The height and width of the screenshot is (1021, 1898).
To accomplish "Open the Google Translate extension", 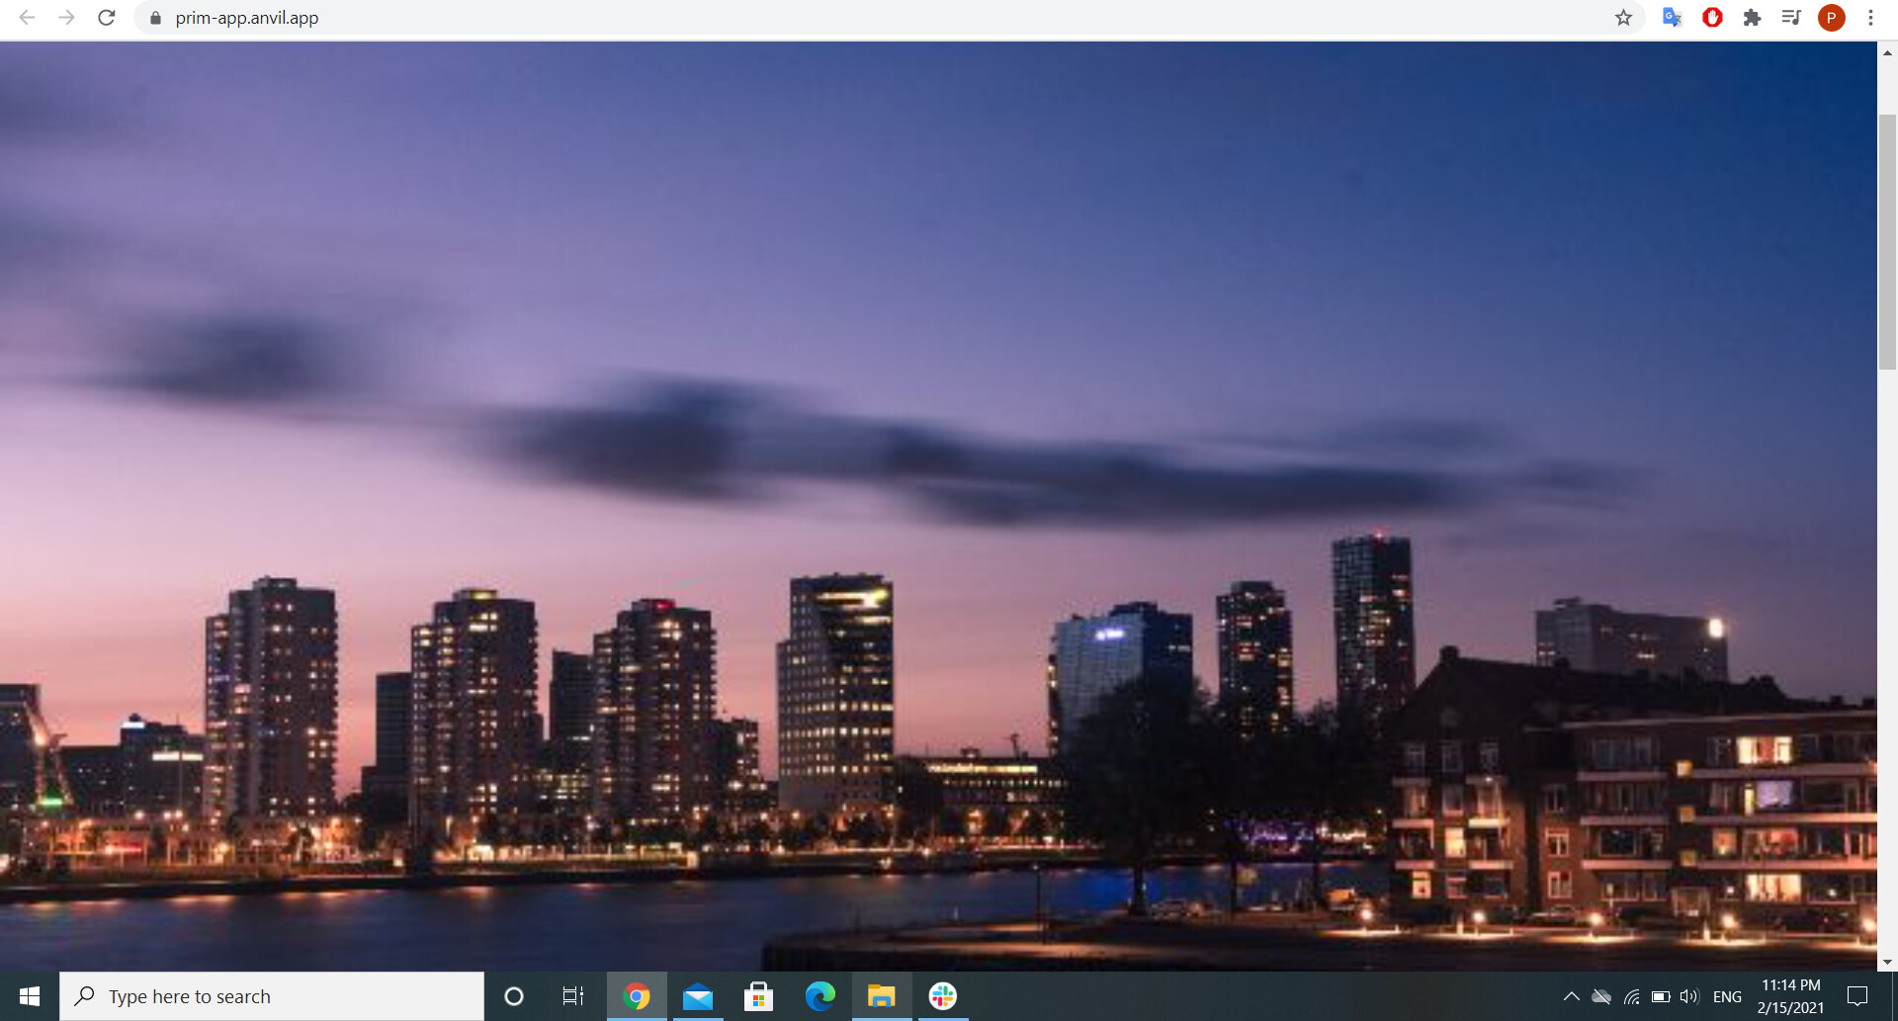I will pyautogui.click(x=1672, y=18).
